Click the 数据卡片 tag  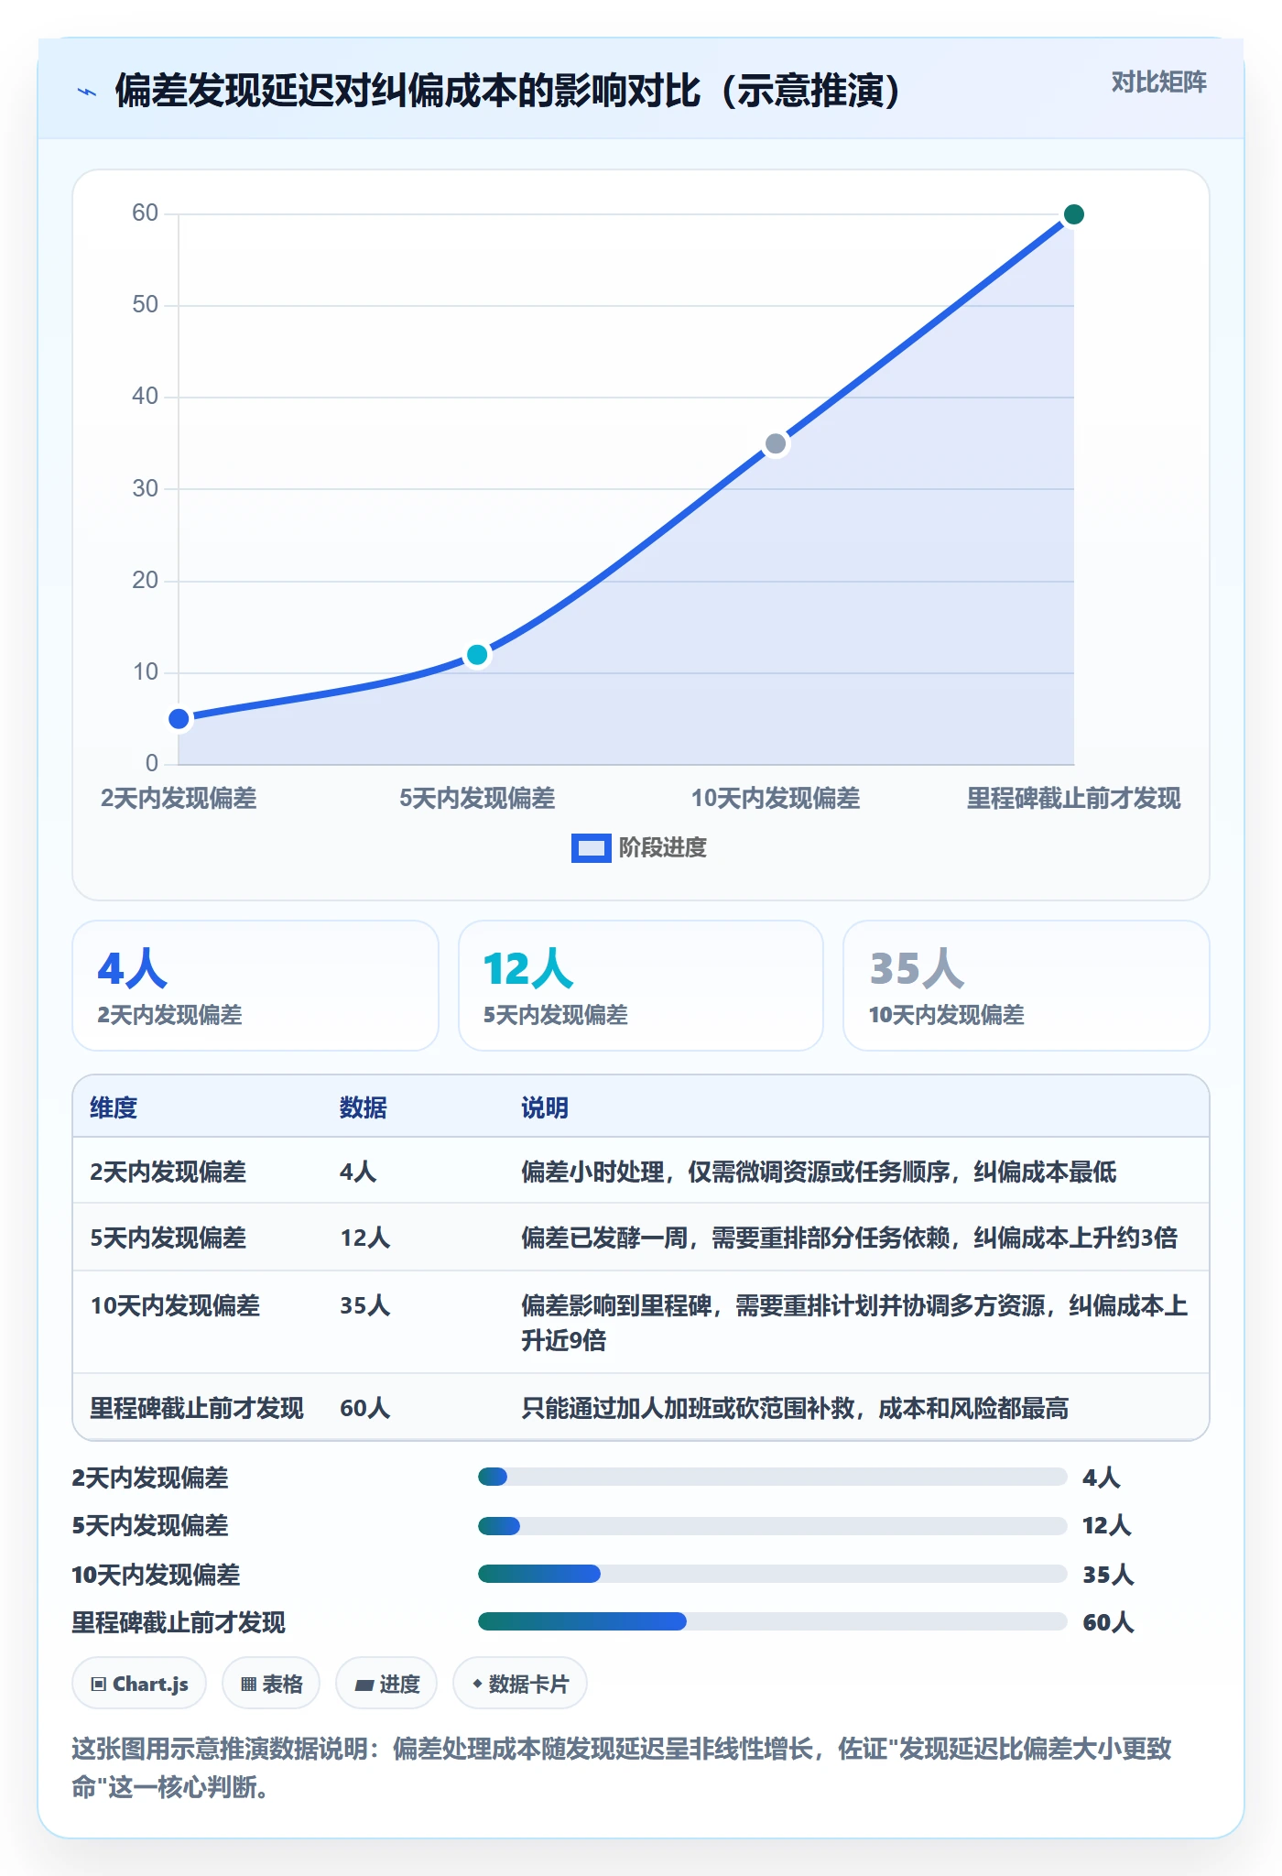coord(520,1684)
